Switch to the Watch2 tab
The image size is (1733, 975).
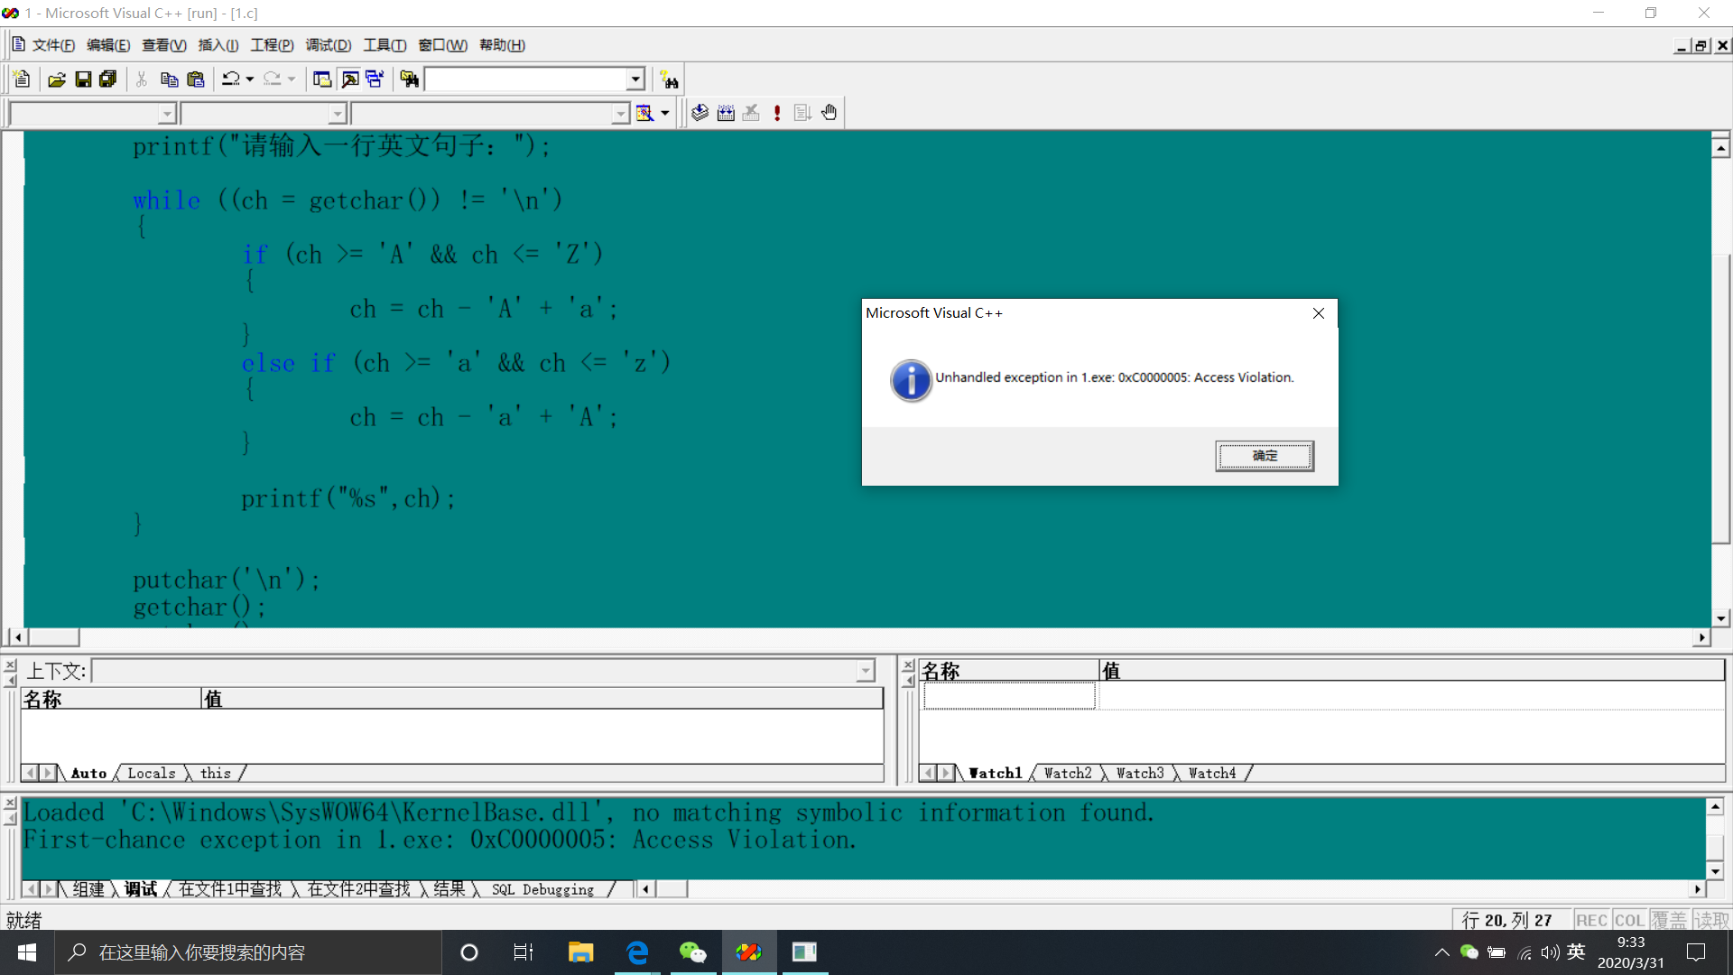click(x=1068, y=774)
